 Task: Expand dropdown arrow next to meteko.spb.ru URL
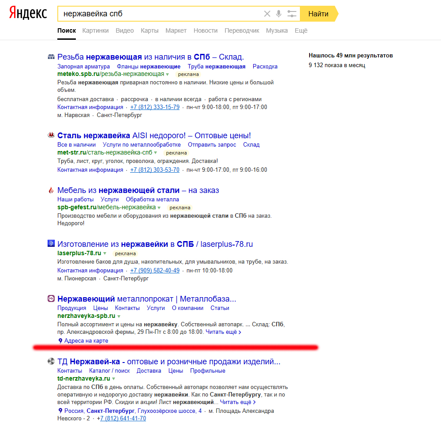167,75
